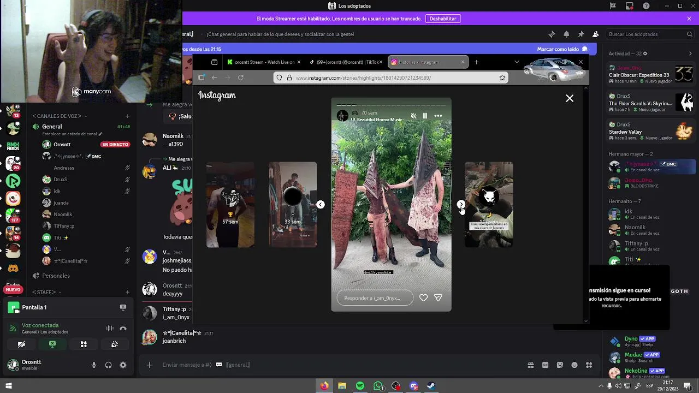Open the 33 sem story thumbnail

[293, 205]
